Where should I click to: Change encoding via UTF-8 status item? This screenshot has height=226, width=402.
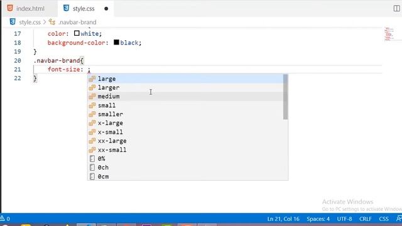(344, 219)
